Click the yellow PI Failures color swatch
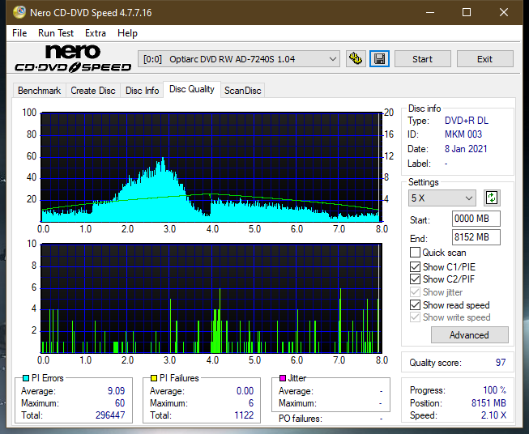Image resolution: width=529 pixels, height=434 pixels. coord(154,378)
